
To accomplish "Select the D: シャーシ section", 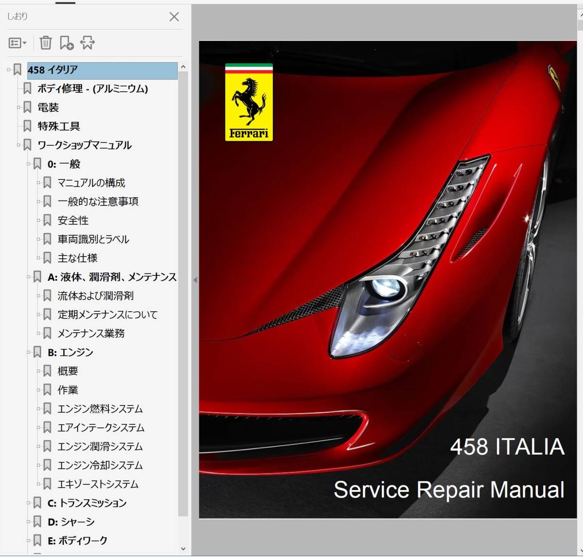I will pyautogui.click(x=71, y=522).
